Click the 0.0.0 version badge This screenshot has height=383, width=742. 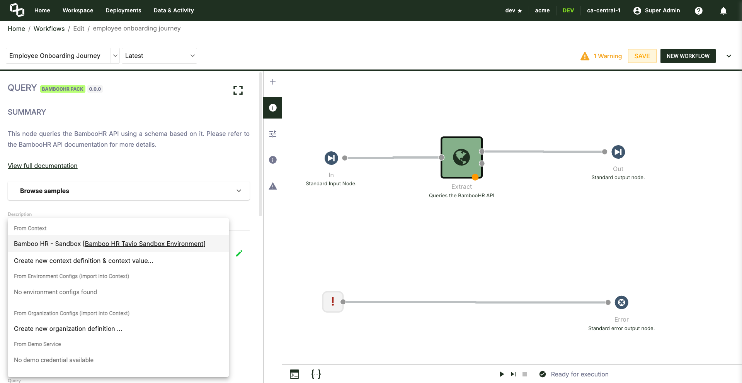[95, 89]
